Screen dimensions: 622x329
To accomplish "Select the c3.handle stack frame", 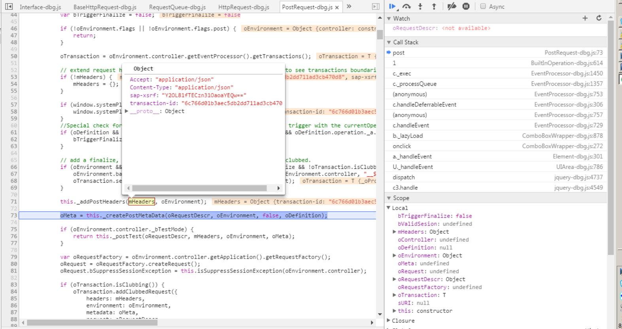I will [x=496, y=187].
